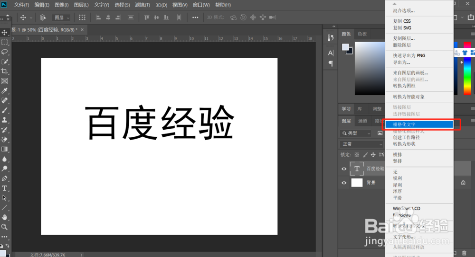Select the Dodge tool

tap(5, 168)
